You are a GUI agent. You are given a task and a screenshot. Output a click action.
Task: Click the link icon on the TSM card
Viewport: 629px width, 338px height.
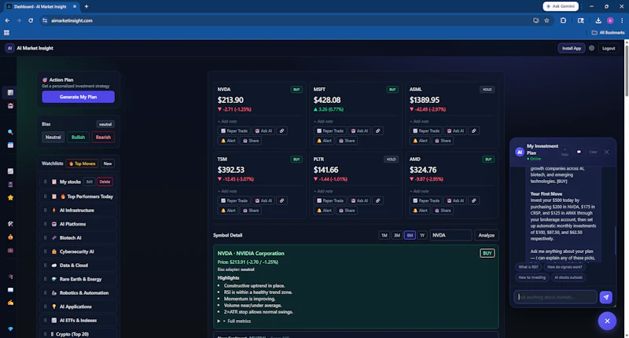click(282, 200)
